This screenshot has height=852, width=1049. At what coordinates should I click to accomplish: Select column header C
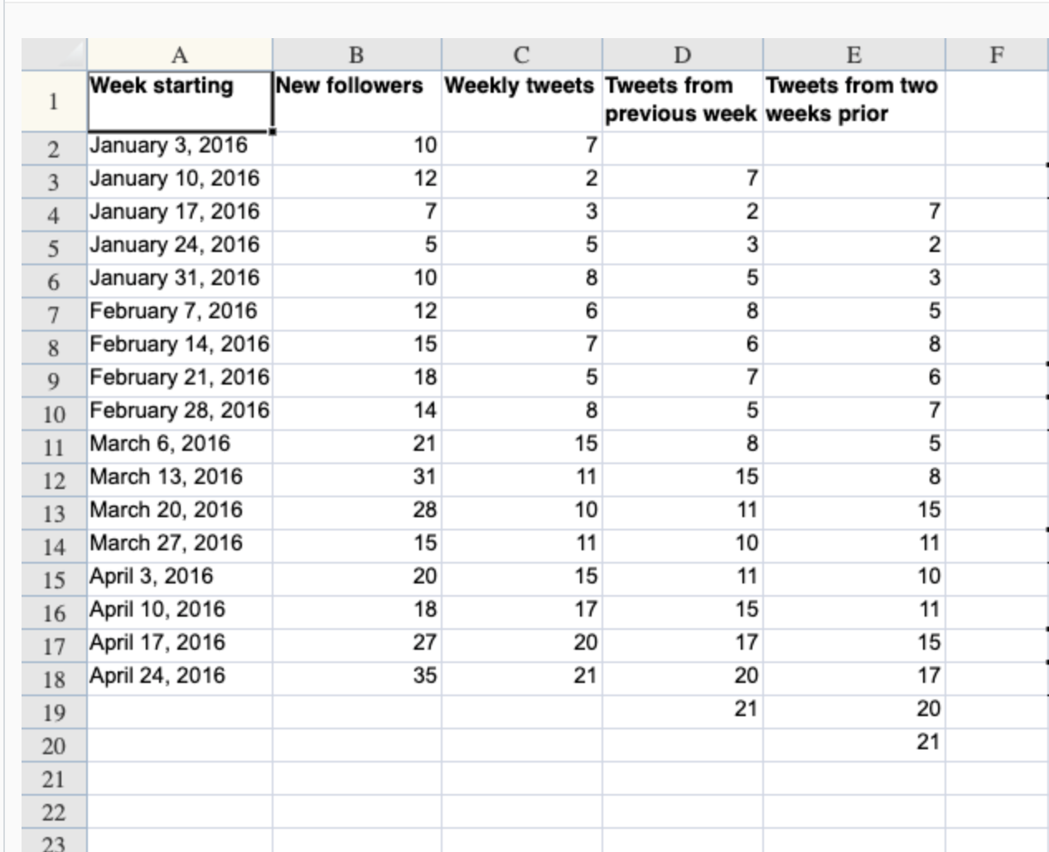(x=520, y=54)
